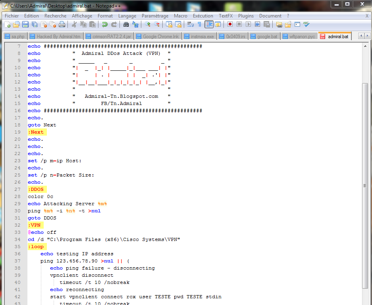This screenshot has width=372, height=305.
Task: Click the Zoom Out magnifier icon
Action: click(156, 25)
